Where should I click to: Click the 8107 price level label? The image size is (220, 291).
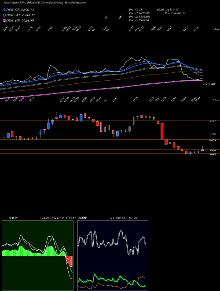[213, 121]
